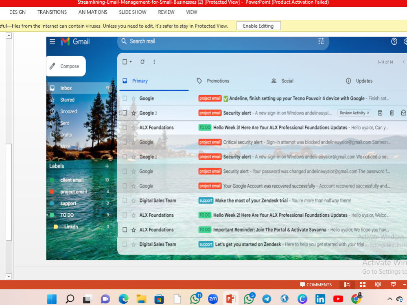Switch to the Social tab in Gmail

pyautogui.click(x=282, y=81)
